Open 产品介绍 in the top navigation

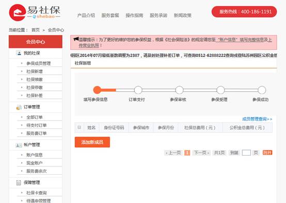[86, 15]
